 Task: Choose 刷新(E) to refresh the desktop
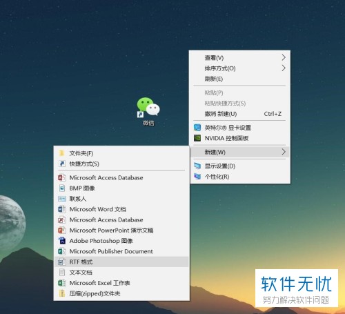coord(239,79)
